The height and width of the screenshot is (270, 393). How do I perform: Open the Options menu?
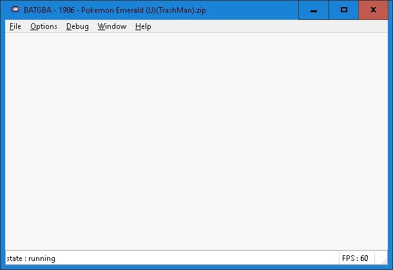pos(44,26)
